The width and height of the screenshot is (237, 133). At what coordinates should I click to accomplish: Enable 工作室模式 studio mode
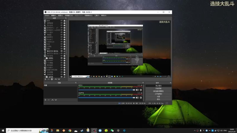click(158, 94)
